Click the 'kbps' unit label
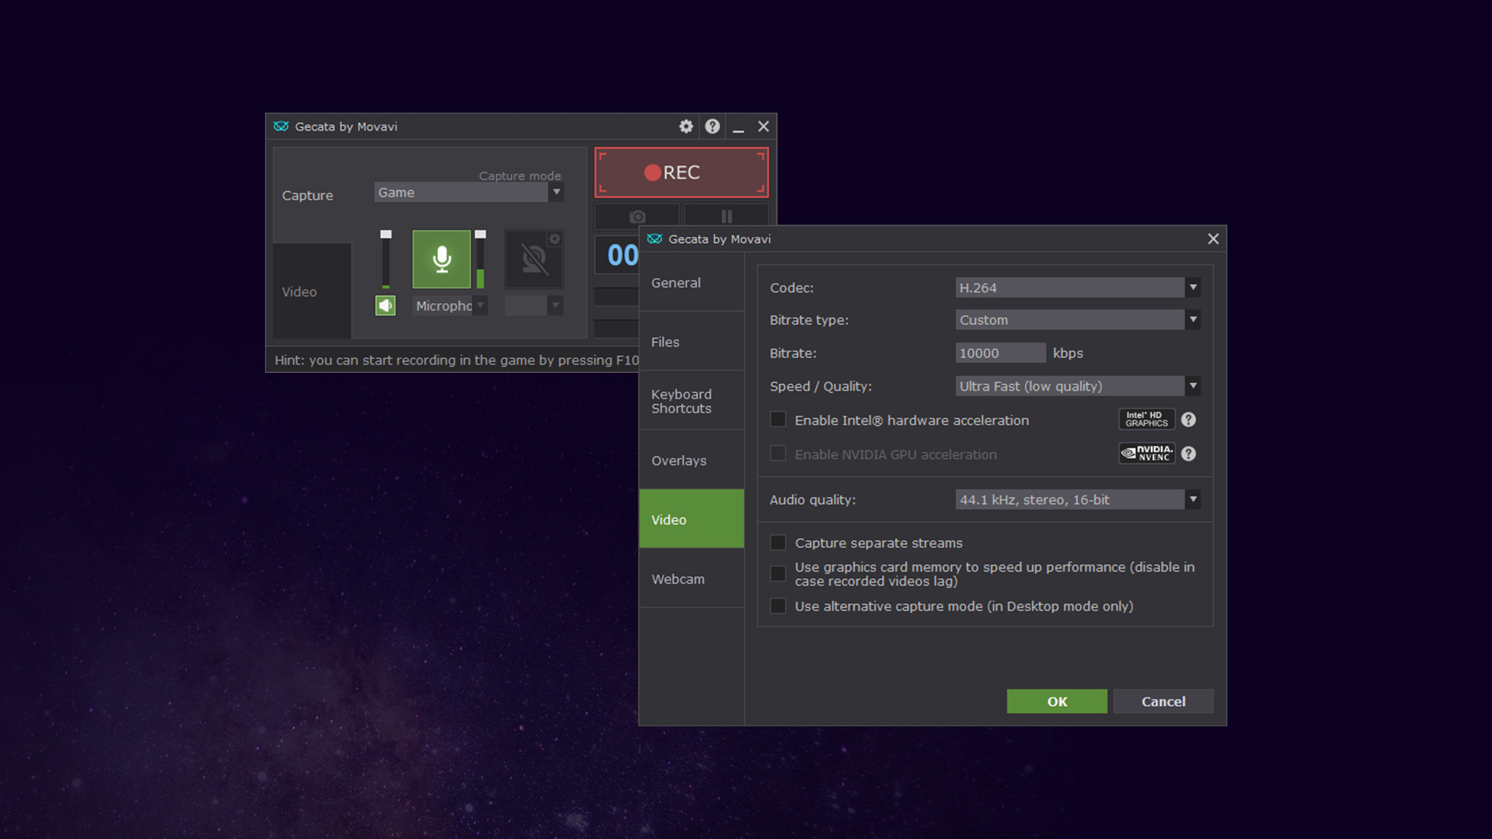 pyautogui.click(x=1068, y=353)
